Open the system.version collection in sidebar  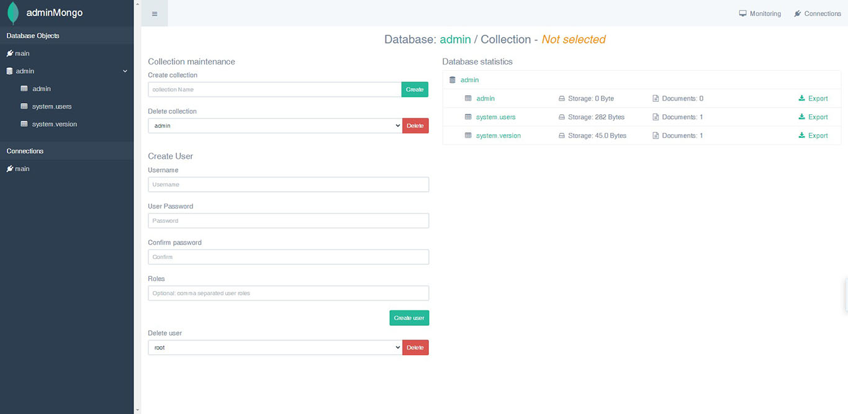(55, 124)
